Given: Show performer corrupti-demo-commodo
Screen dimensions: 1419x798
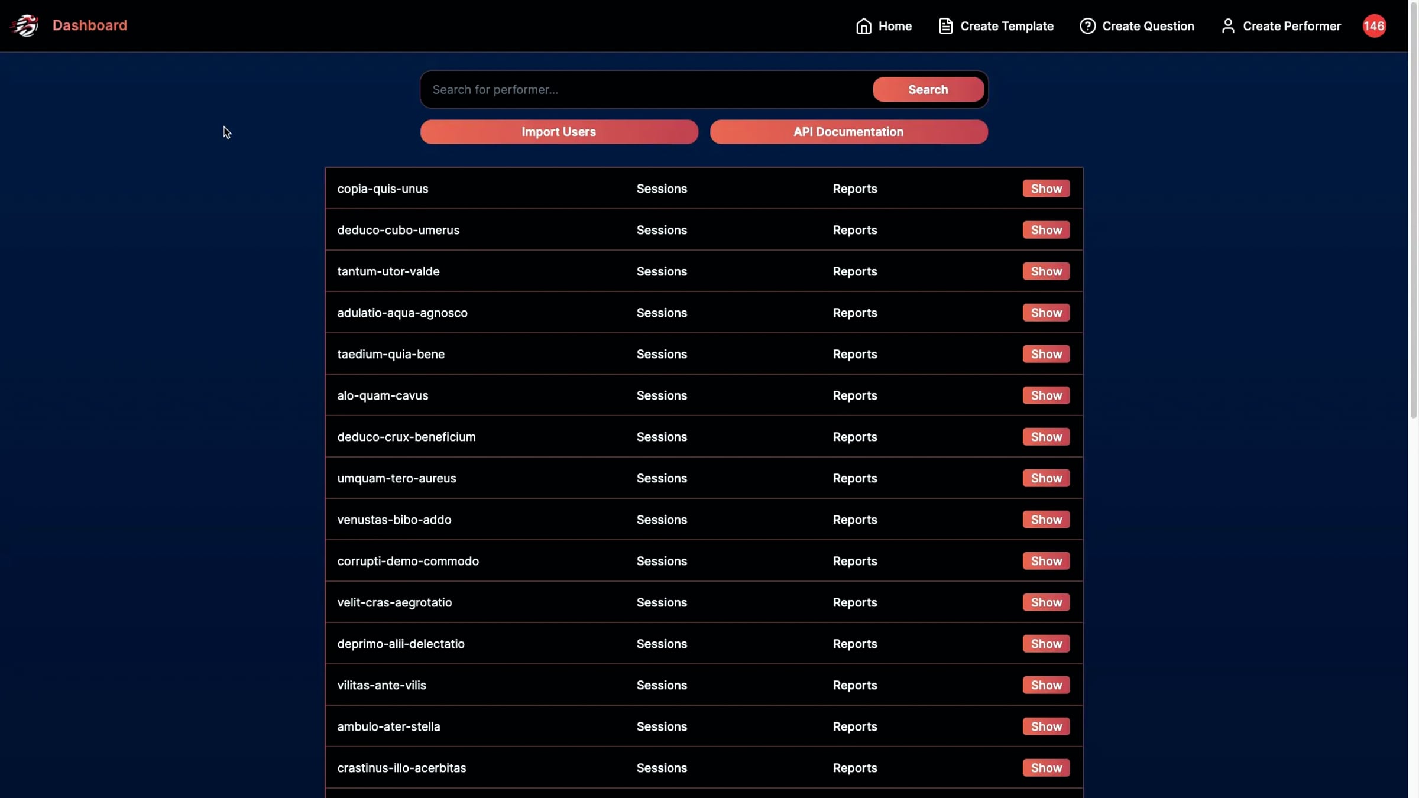Looking at the screenshot, I should tap(1046, 561).
